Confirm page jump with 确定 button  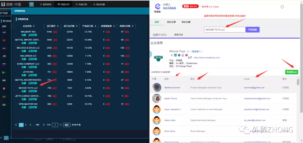[67, 125]
